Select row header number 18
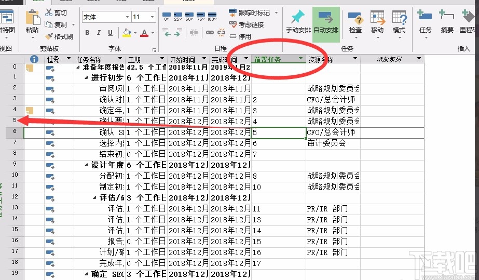479x280 pixels. point(15,262)
